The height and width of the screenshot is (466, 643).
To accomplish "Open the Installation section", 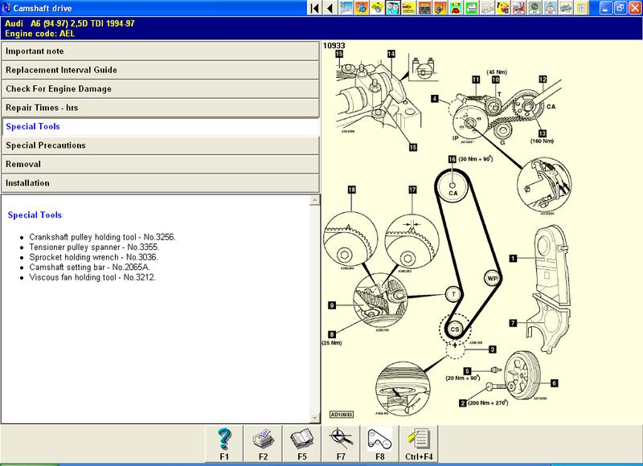I will (x=159, y=183).
